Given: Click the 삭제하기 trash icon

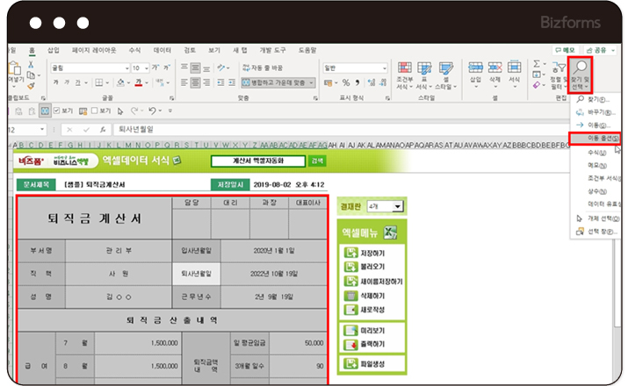Looking at the screenshot, I should (349, 296).
